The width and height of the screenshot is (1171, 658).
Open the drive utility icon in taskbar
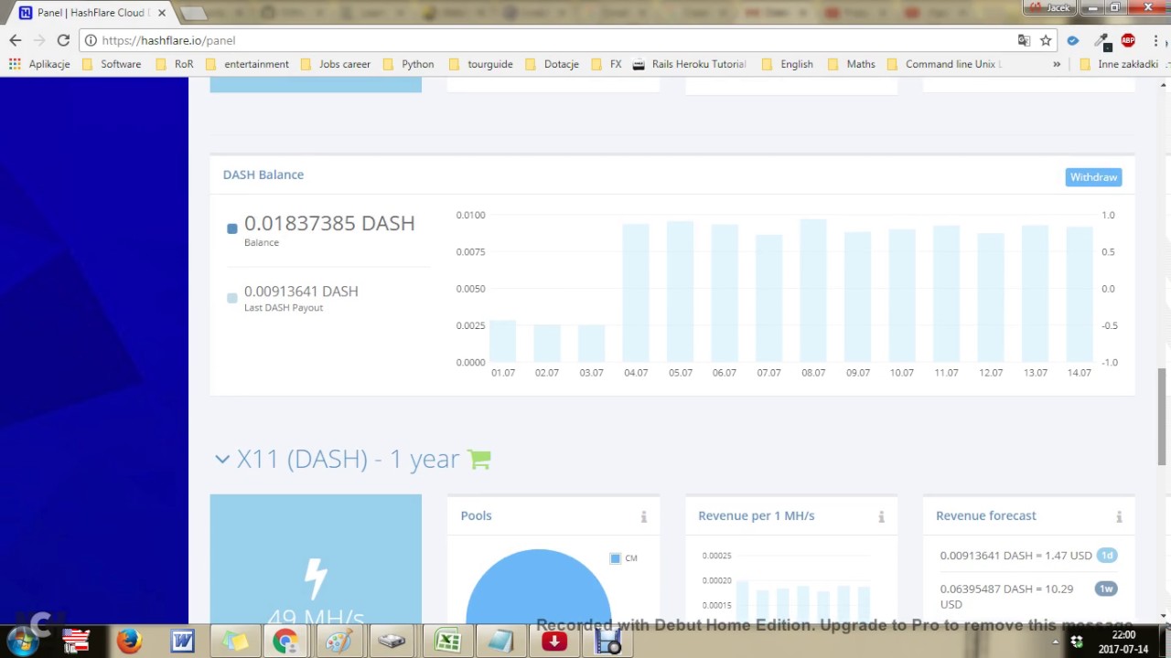pyautogui.click(x=392, y=642)
